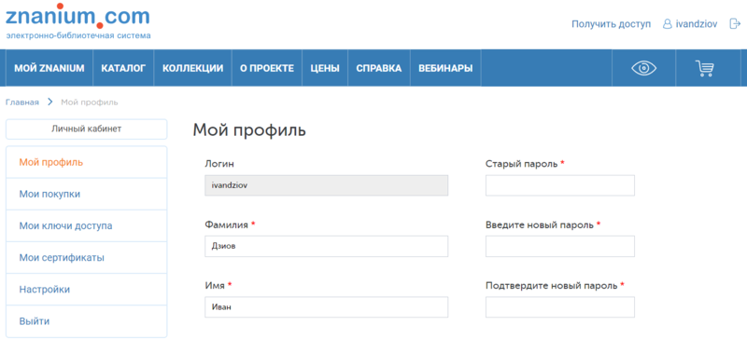The width and height of the screenshot is (747, 339).
Task: Select Мой профиль in sidebar
Action: [x=86, y=162]
